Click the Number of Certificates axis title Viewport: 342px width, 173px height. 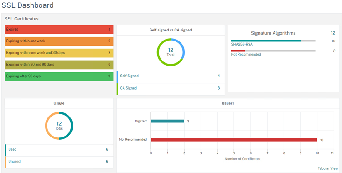click(x=242, y=159)
